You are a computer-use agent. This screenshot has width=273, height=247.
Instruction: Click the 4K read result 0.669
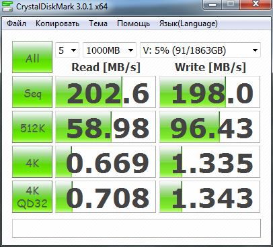106,162
